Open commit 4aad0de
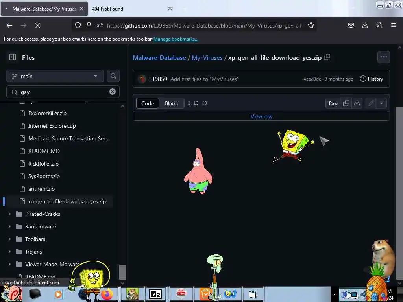Screen dimensions: 403x302 point(312,79)
